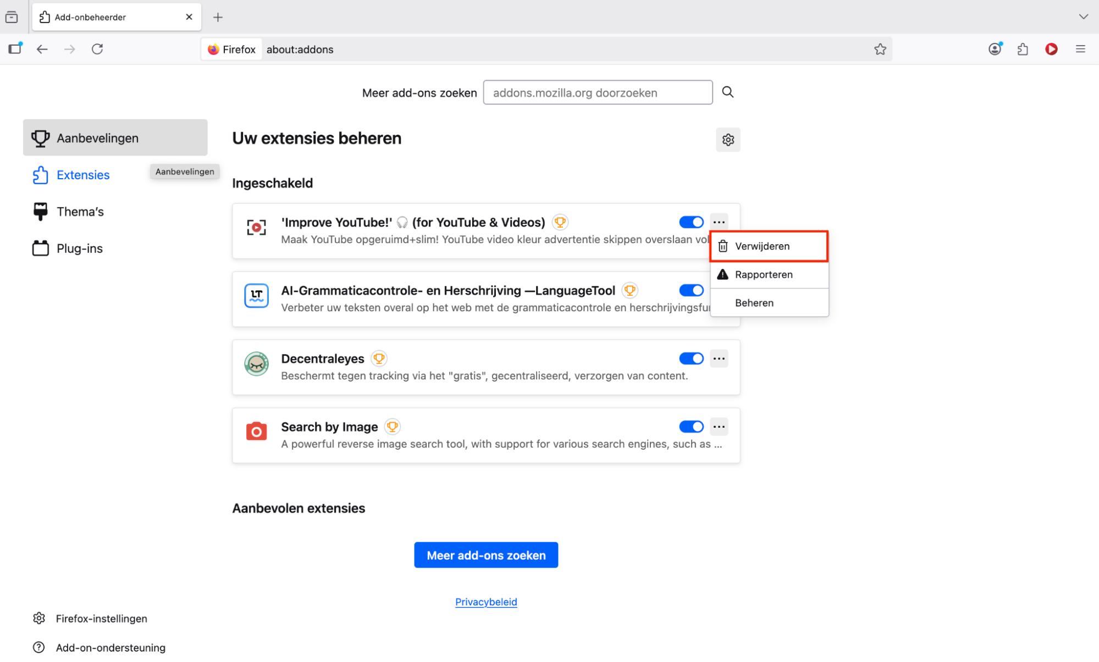The width and height of the screenshot is (1099, 662).
Task: Click the Decentraleyes extension icon
Action: tap(256, 363)
